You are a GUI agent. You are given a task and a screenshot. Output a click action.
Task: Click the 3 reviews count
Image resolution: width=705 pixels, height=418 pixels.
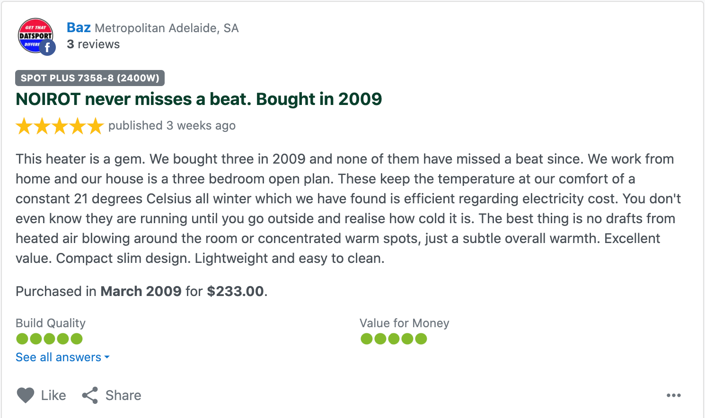point(93,44)
